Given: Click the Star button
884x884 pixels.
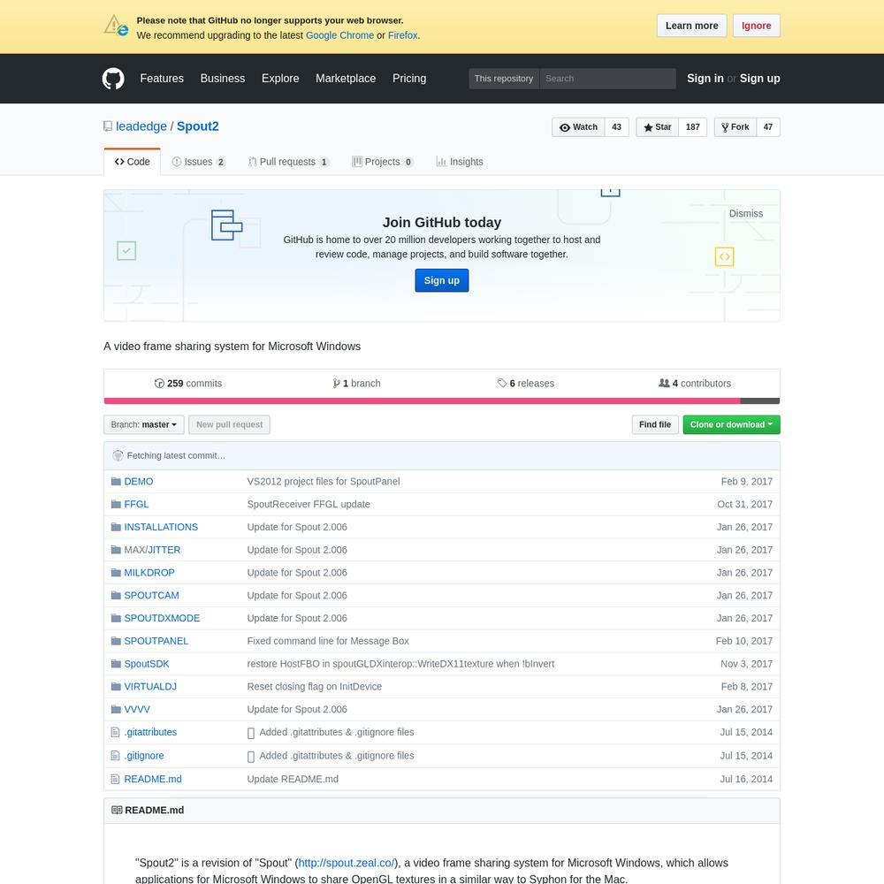Looking at the screenshot, I should point(658,127).
